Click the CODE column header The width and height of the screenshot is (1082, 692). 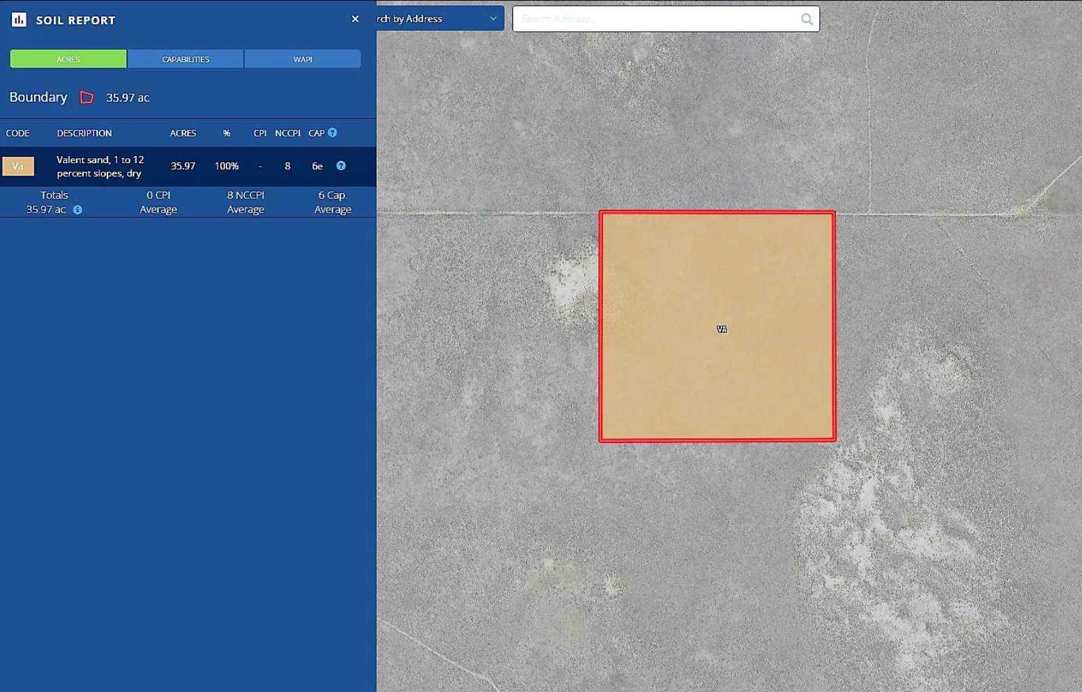tap(17, 133)
